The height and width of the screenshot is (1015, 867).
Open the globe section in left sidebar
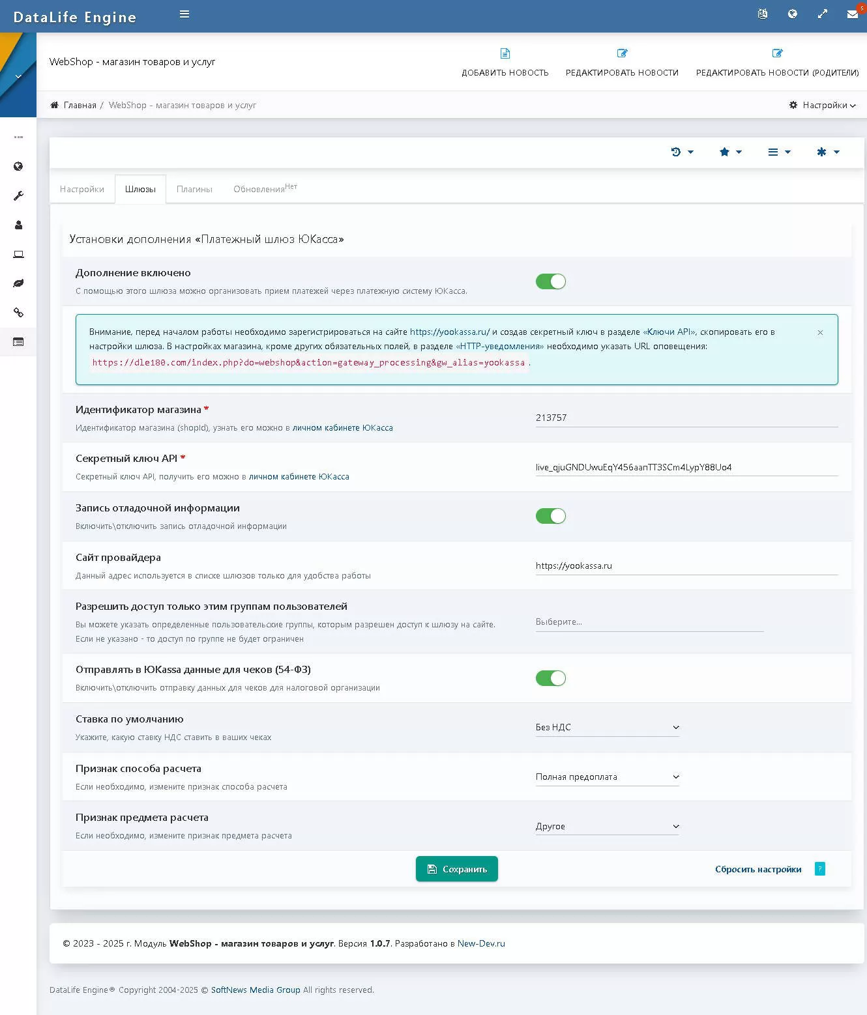(18, 166)
